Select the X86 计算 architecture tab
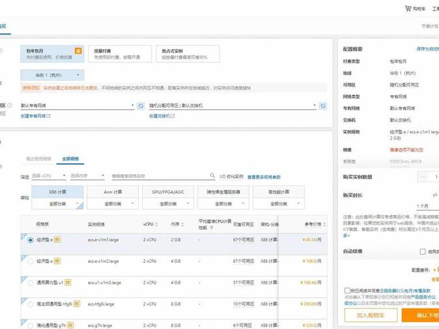Screen dimensions: 439x329 pos(58,192)
